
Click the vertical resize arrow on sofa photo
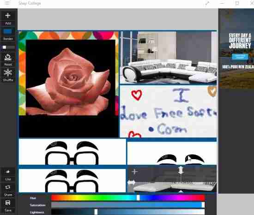tap(181, 170)
